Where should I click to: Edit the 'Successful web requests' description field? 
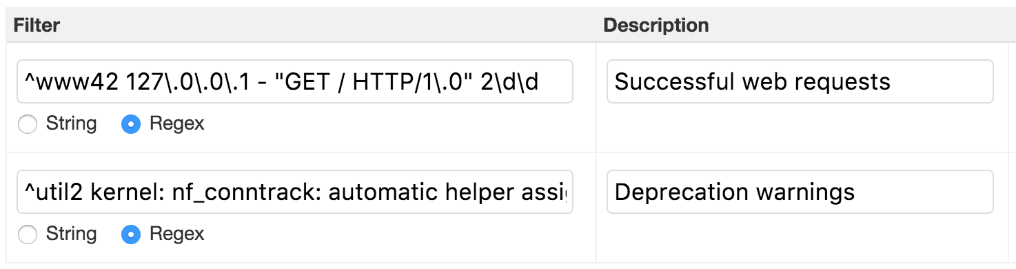click(800, 81)
